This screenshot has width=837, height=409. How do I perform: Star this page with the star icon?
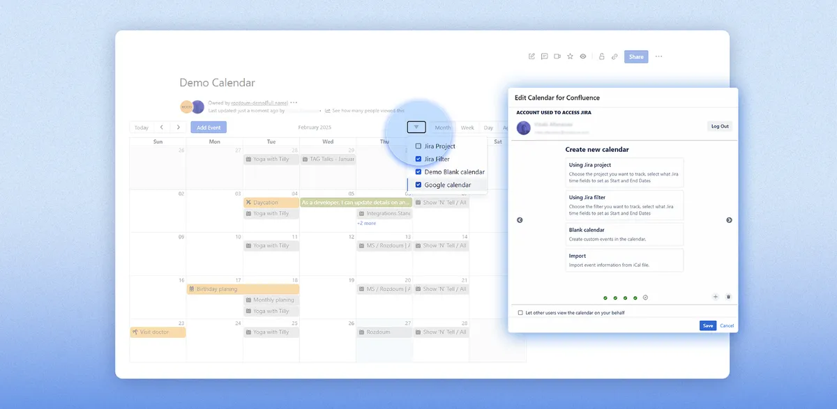tap(570, 56)
